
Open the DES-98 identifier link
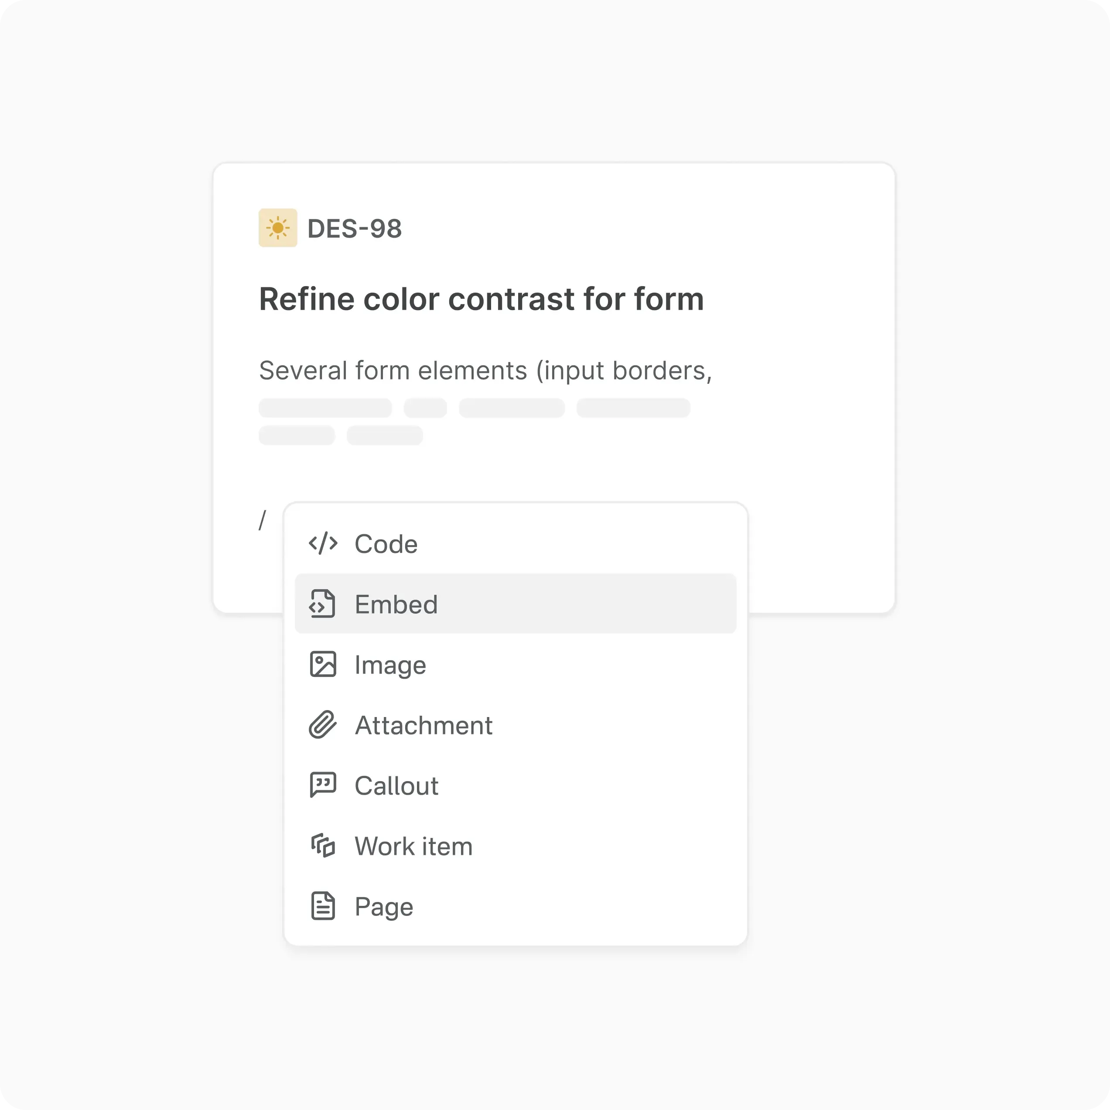coord(355,229)
